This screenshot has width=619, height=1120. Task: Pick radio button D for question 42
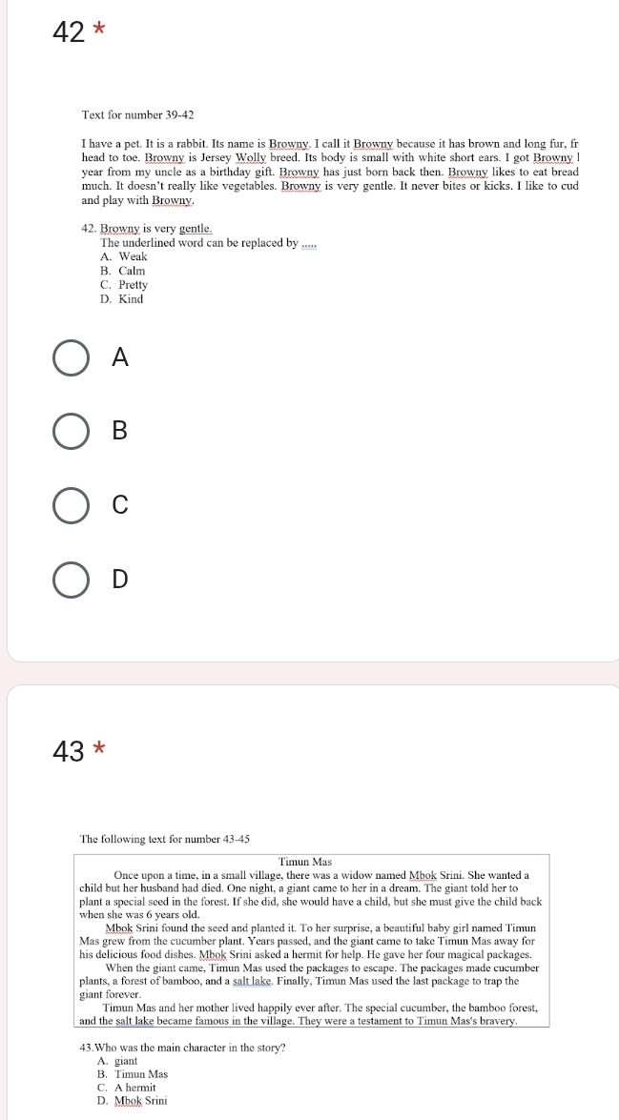click(72, 580)
